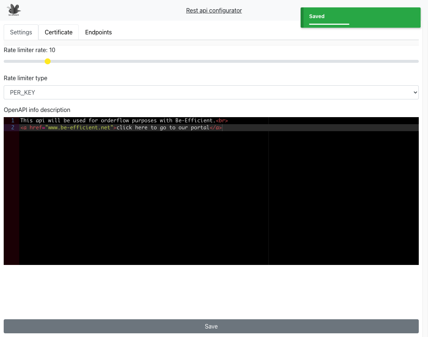Click the www.be-efficient.net URL in the code
This screenshot has width=428, height=337.
point(79,127)
